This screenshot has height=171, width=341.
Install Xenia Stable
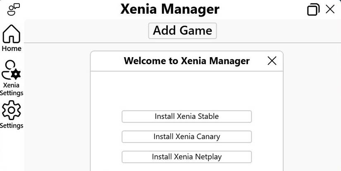pos(186,116)
